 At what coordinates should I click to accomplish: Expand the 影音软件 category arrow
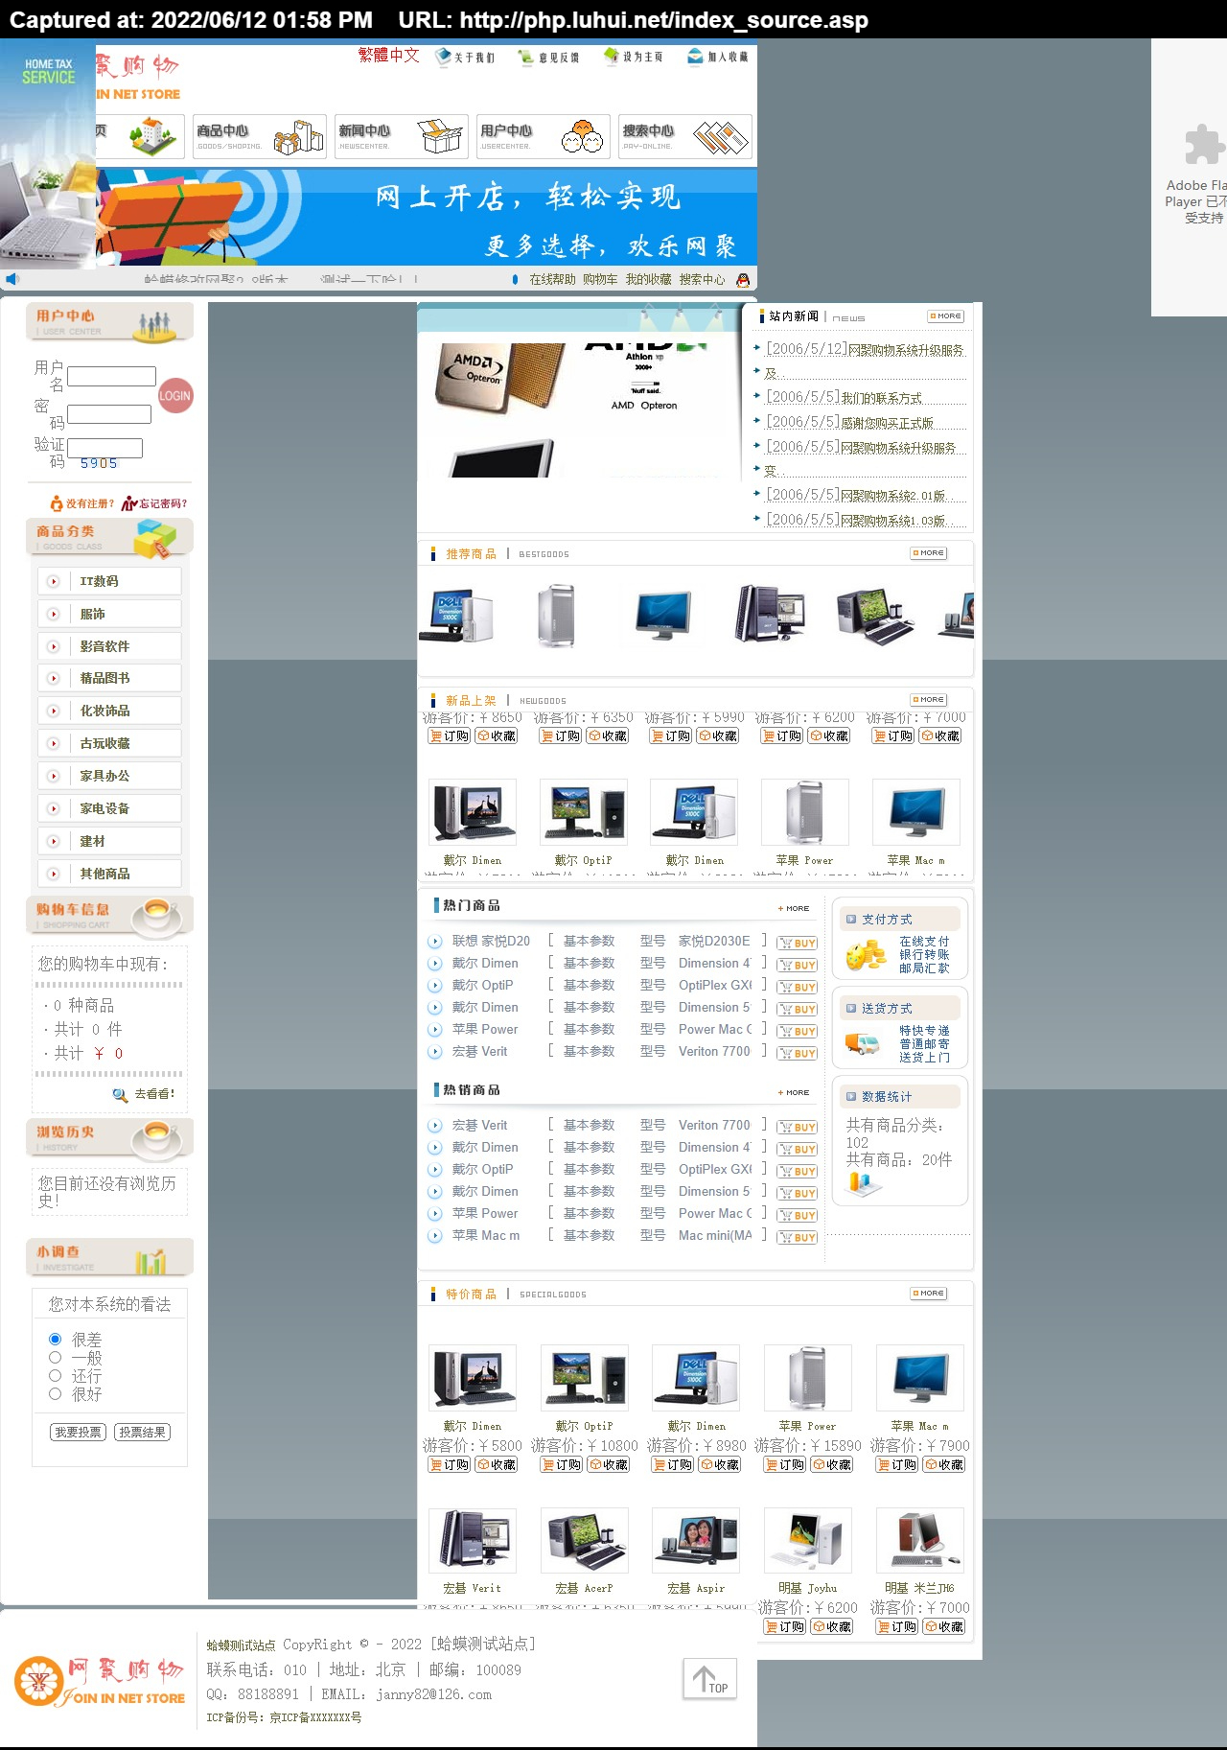[54, 646]
